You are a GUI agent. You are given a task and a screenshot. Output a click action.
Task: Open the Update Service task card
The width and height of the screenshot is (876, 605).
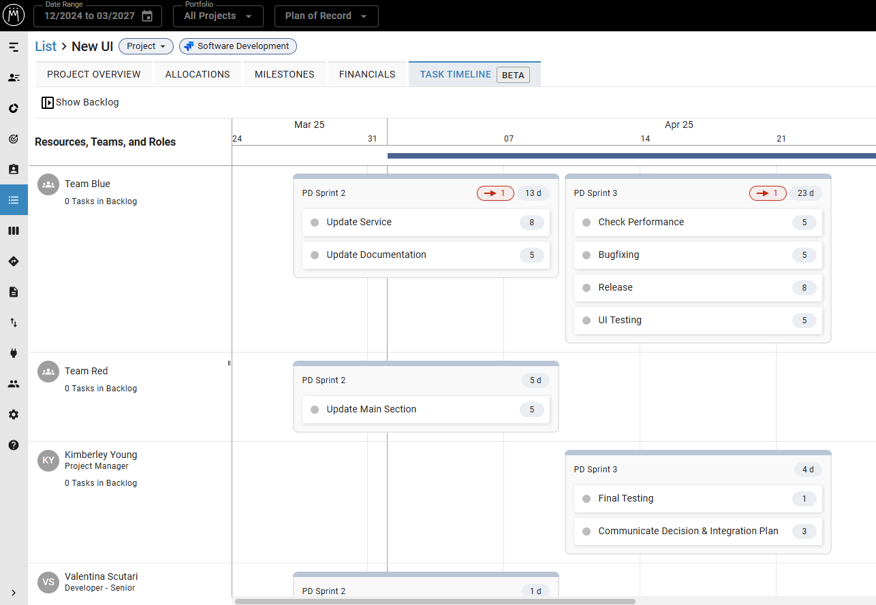tap(426, 223)
